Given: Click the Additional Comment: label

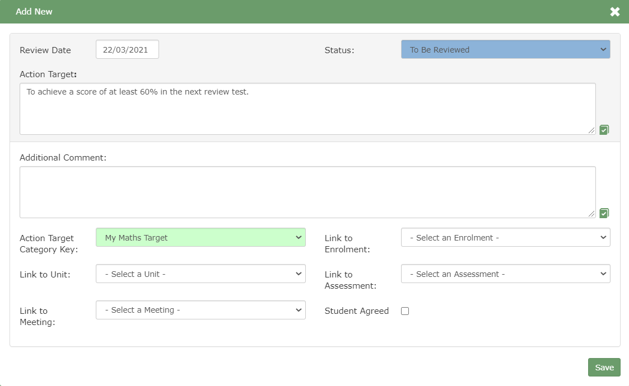Looking at the screenshot, I should pos(63,158).
